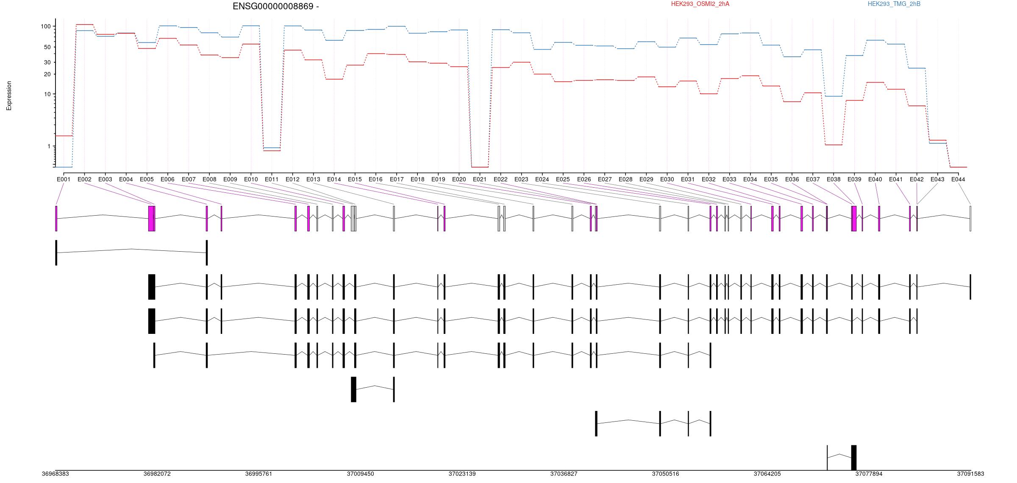This screenshot has height=483, width=1017.
Task: Click exon label E042
Action: tap(917, 179)
